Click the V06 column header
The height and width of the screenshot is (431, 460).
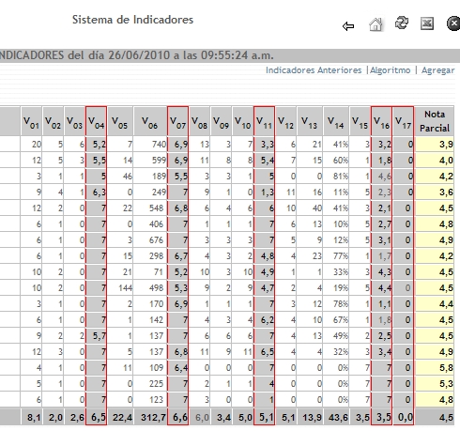[150, 121]
